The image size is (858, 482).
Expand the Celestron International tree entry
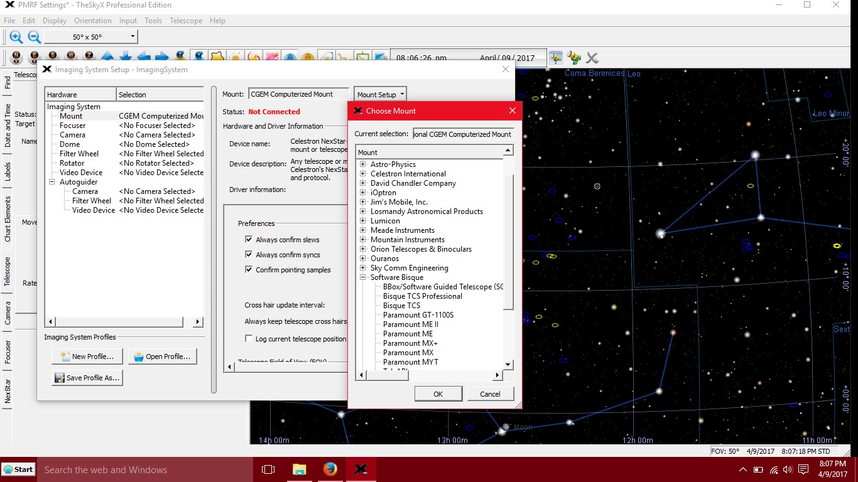tap(362, 173)
